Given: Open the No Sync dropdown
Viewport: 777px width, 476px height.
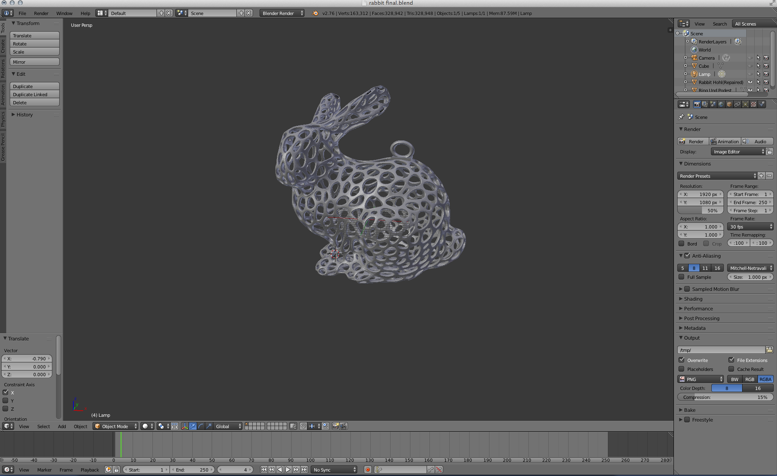Looking at the screenshot, I should tap(334, 470).
